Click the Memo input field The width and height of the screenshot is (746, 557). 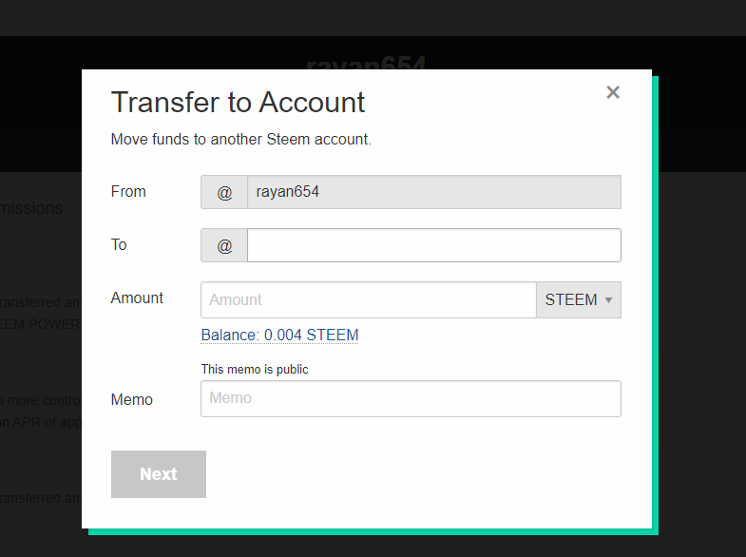coord(411,398)
